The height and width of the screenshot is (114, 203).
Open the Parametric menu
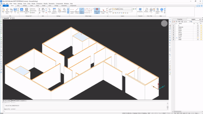tap(52, 4)
